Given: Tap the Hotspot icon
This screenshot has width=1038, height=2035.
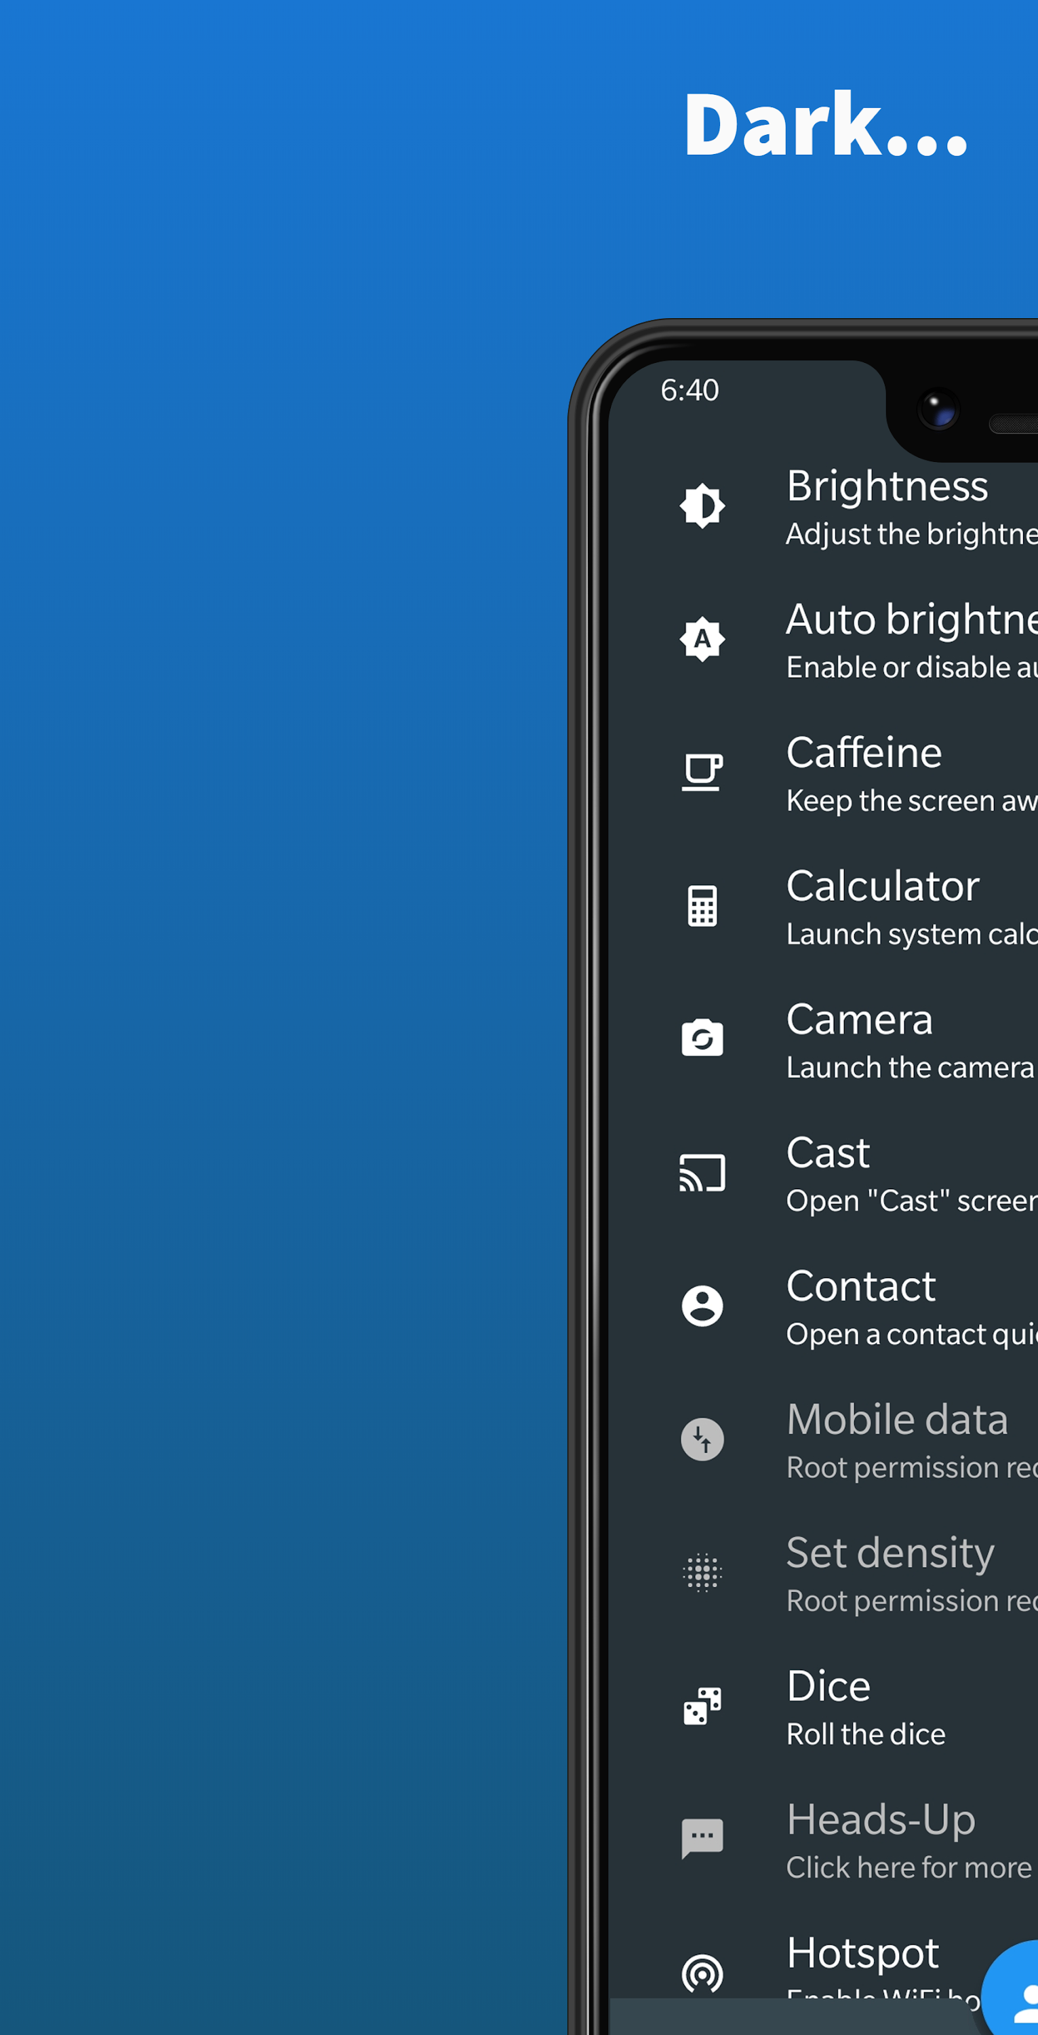Looking at the screenshot, I should [702, 1973].
